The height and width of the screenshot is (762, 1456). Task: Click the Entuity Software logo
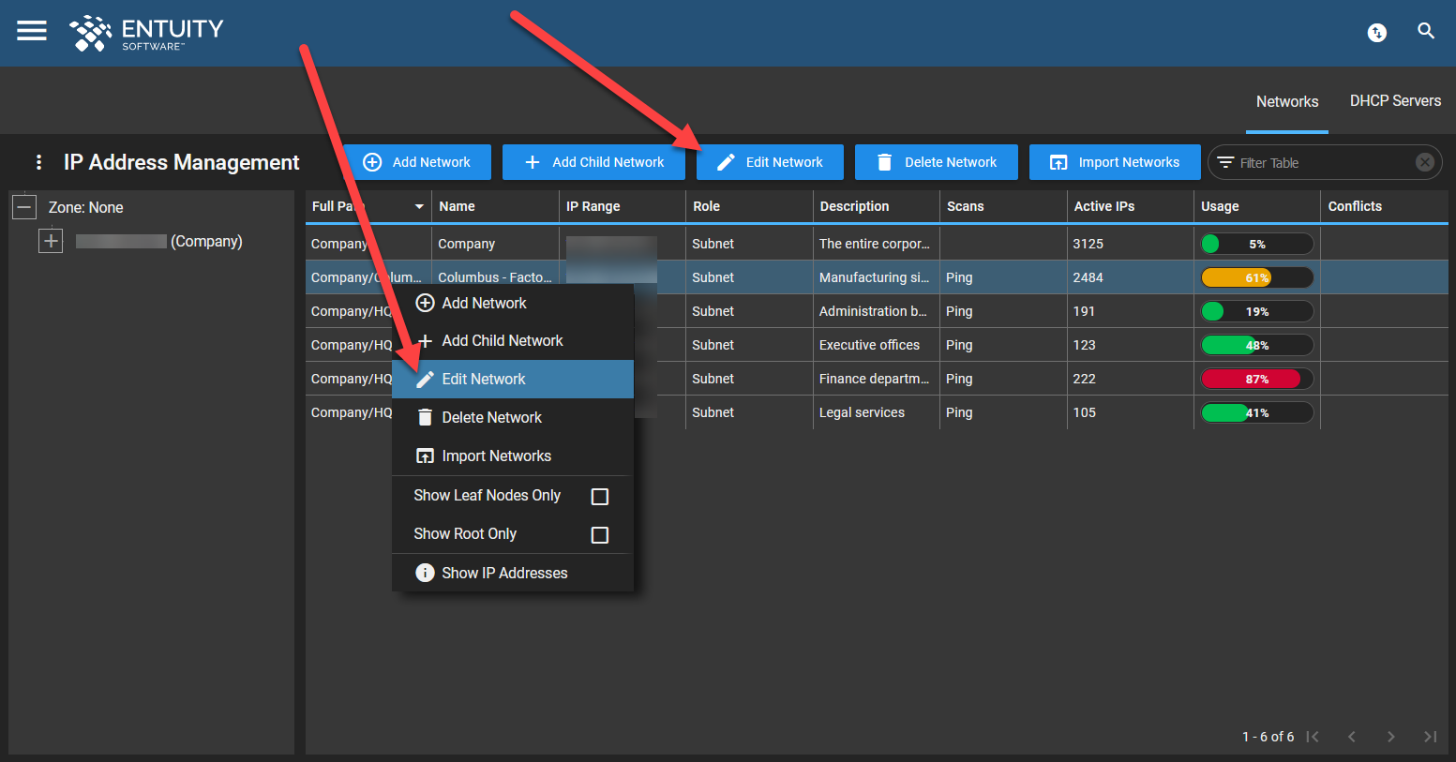[x=146, y=33]
